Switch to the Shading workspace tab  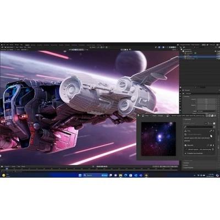click(61, 45)
